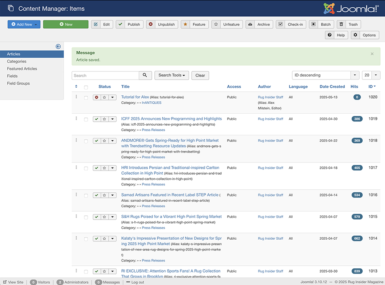
Task: Open Kalaty's Impressive Presentation article link
Action: (171, 241)
